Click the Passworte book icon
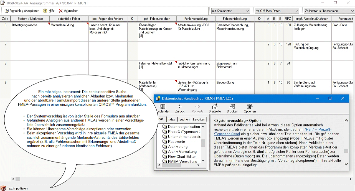 click(164, 142)
